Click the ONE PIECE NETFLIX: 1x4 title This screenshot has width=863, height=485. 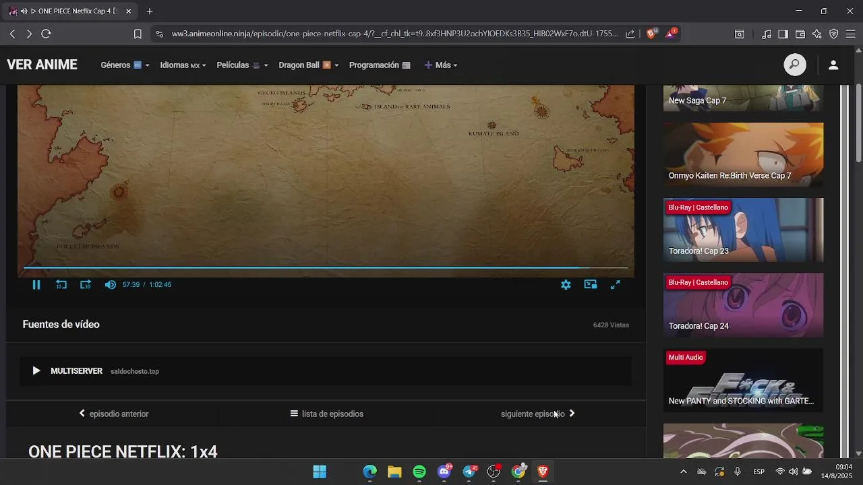click(123, 451)
